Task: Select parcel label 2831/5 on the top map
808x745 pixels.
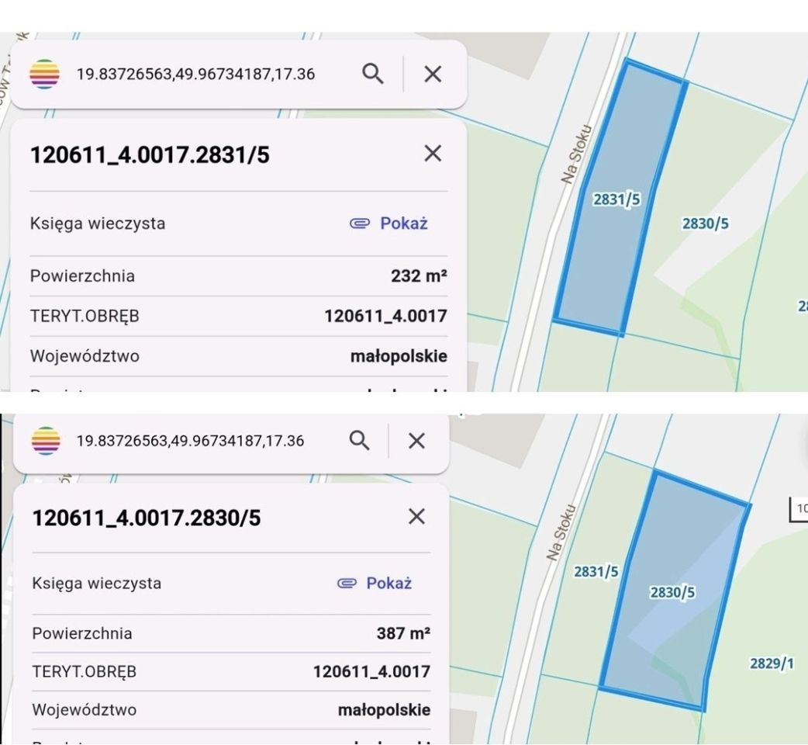Action: (616, 199)
